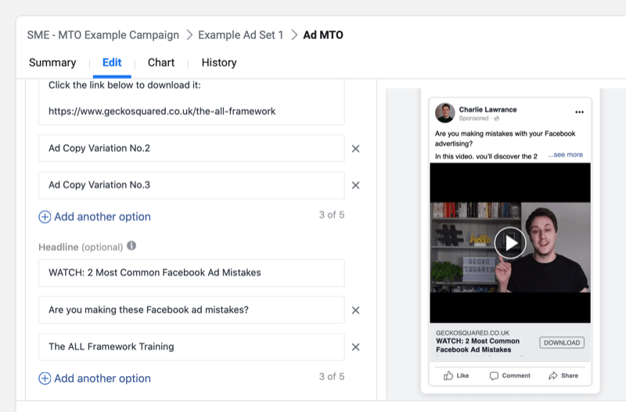Switch to the Chart tab
This screenshot has width=626, height=412.
161,63
